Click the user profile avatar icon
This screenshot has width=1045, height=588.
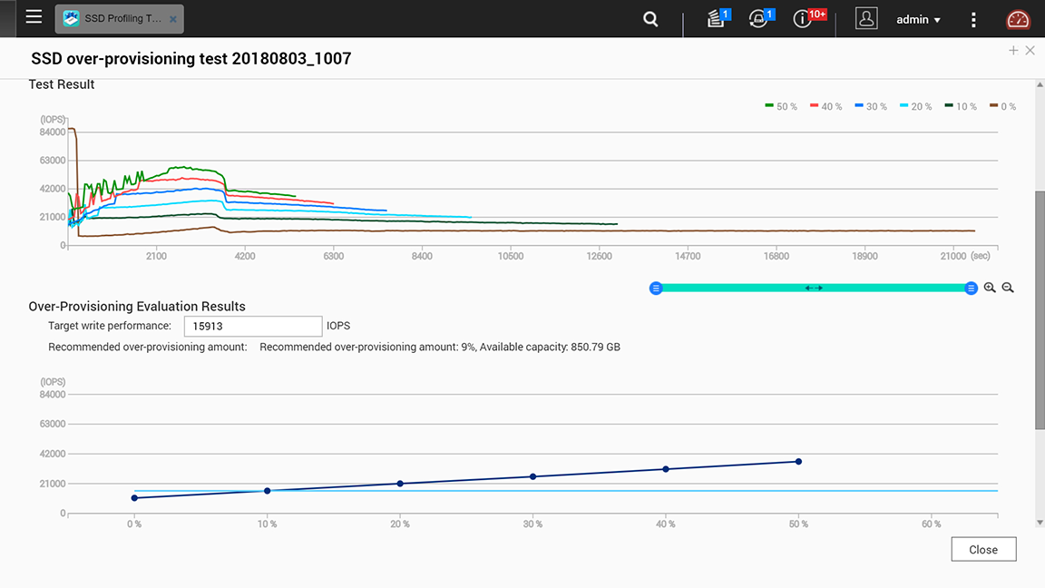point(866,19)
